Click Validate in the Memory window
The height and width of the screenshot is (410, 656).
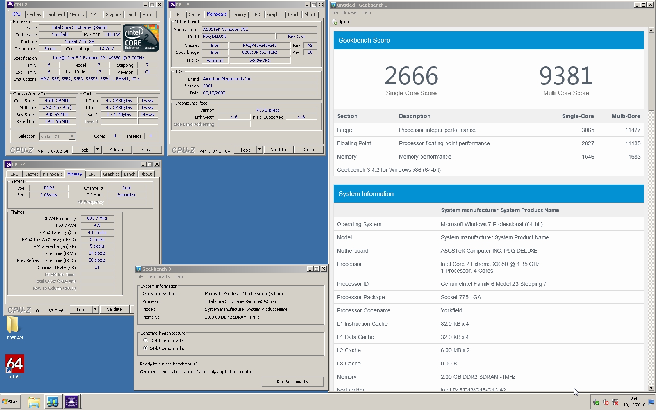pyautogui.click(x=114, y=309)
